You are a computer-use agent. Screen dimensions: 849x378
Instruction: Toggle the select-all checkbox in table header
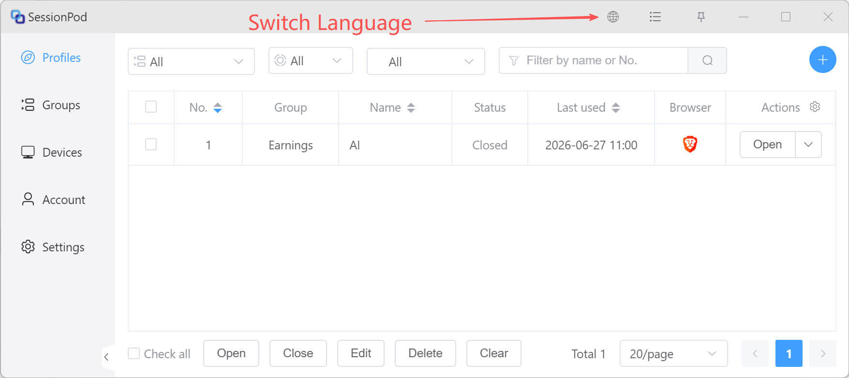[x=151, y=106]
